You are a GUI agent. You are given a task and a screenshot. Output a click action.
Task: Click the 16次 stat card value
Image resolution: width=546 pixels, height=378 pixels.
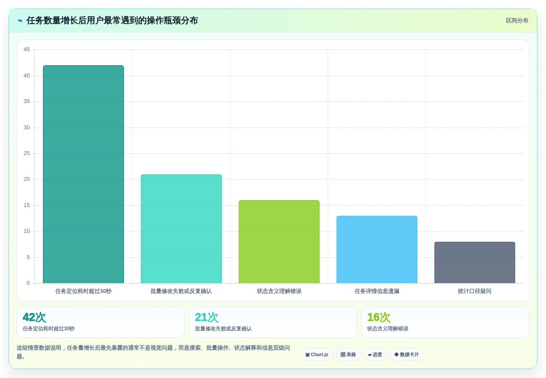click(x=379, y=317)
